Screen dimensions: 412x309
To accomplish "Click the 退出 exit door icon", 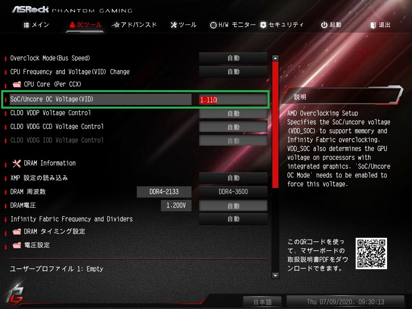I will coord(373,25).
